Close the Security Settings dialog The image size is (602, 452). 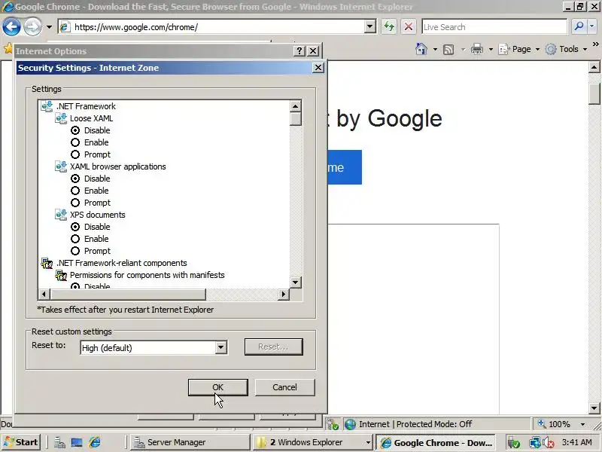[318, 68]
